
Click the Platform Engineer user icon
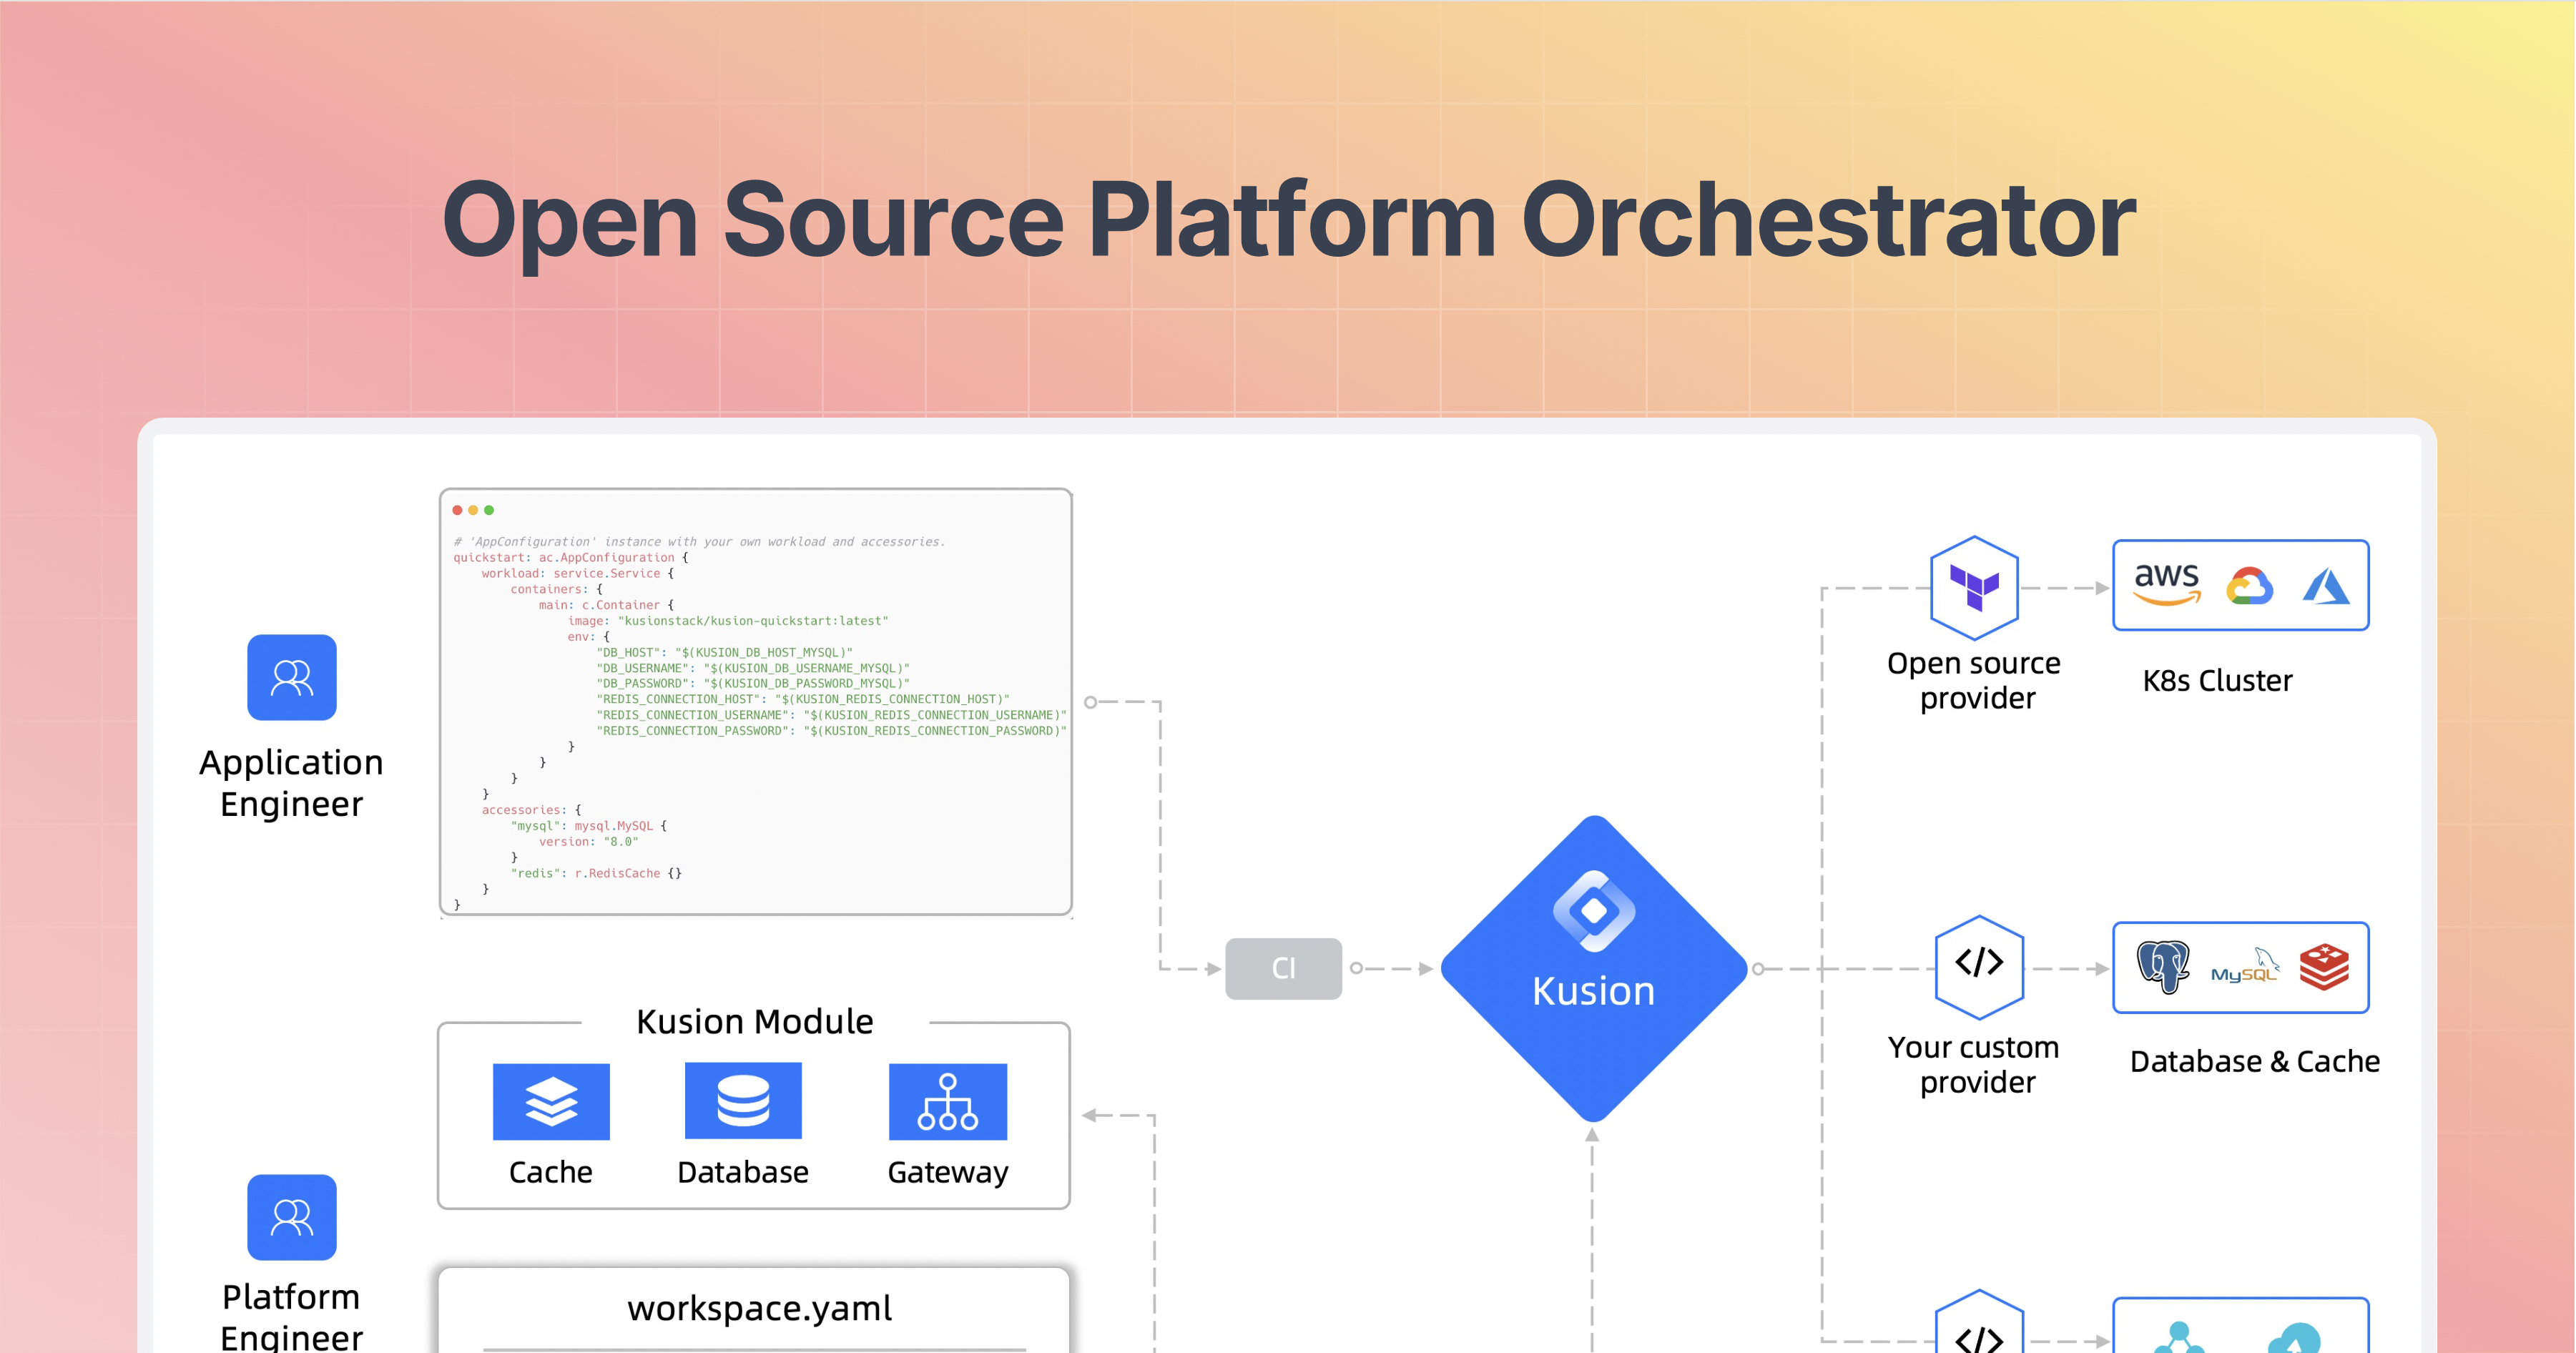point(292,1217)
